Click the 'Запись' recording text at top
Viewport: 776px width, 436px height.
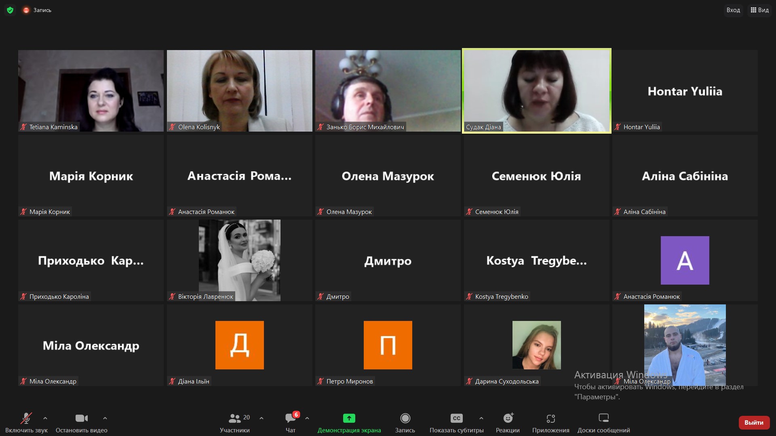pos(42,10)
